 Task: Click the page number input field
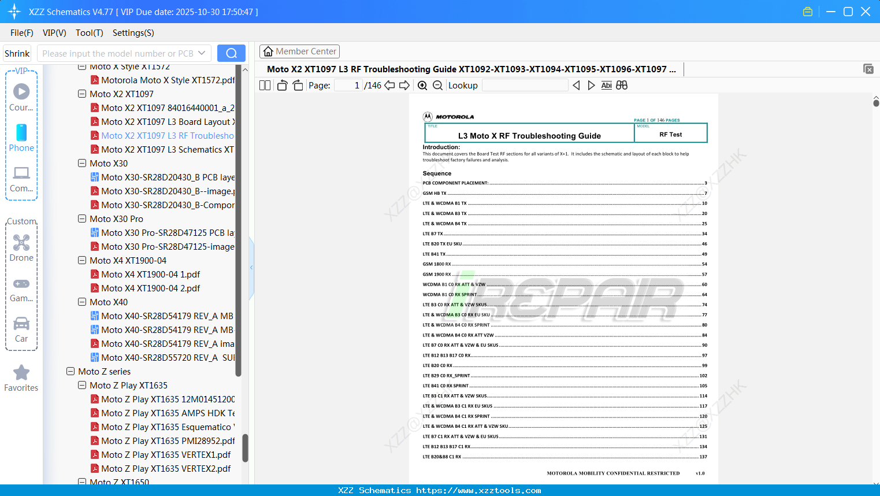pos(347,85)
